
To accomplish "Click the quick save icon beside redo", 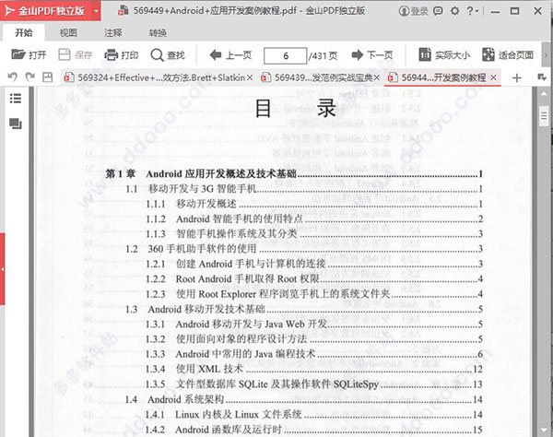I will [47, 77].
